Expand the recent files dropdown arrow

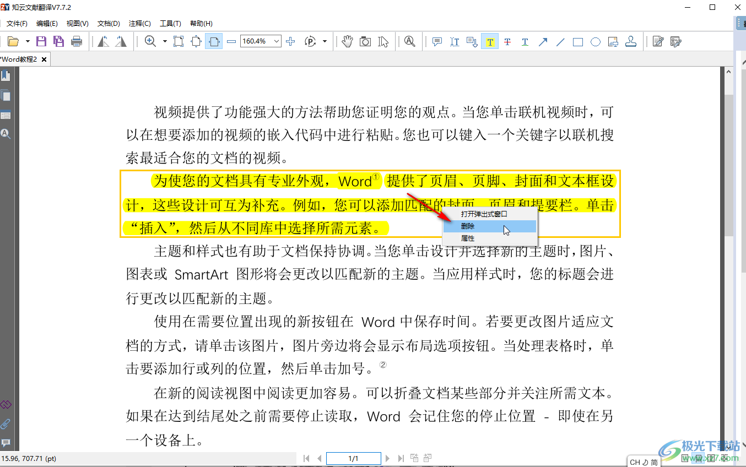click(28, 41)
